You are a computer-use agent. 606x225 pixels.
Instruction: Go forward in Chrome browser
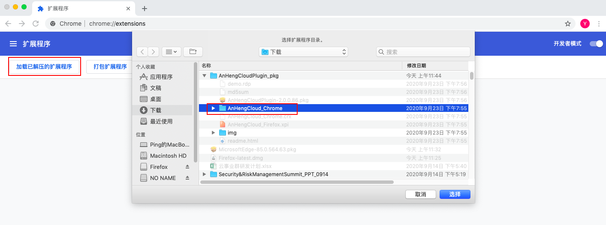tap(22, 24)
